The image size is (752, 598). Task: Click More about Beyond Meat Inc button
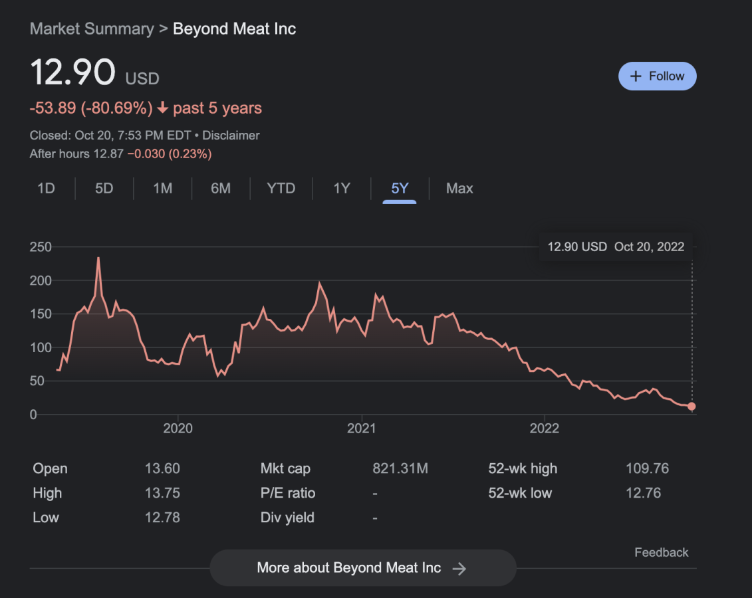point(363,568)
